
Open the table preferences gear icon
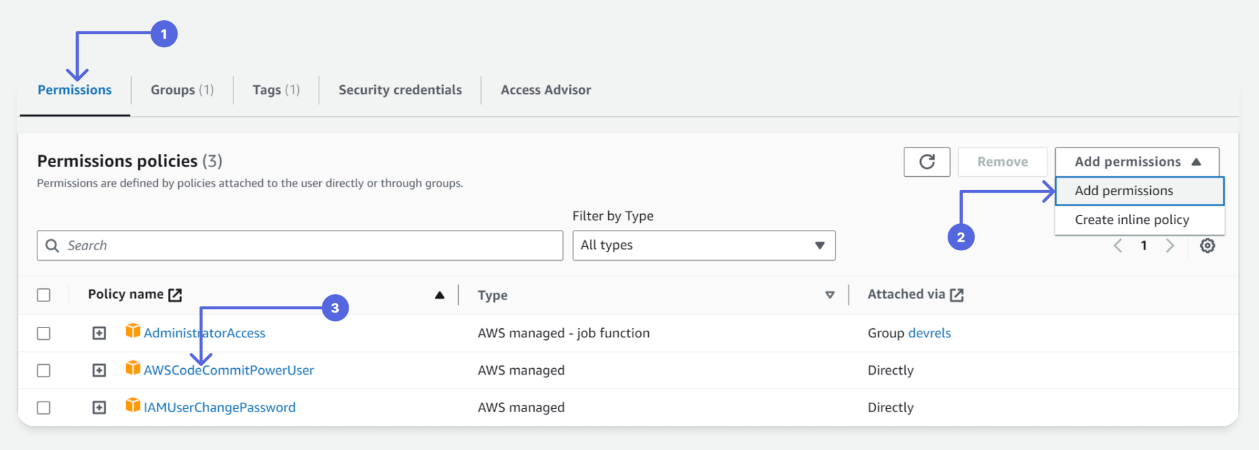point(1207,246)
